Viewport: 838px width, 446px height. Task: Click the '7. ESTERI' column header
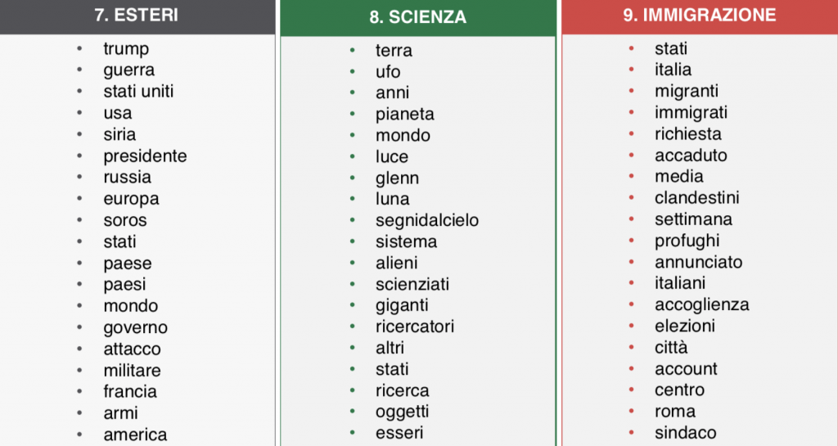(x=137, y=16)
